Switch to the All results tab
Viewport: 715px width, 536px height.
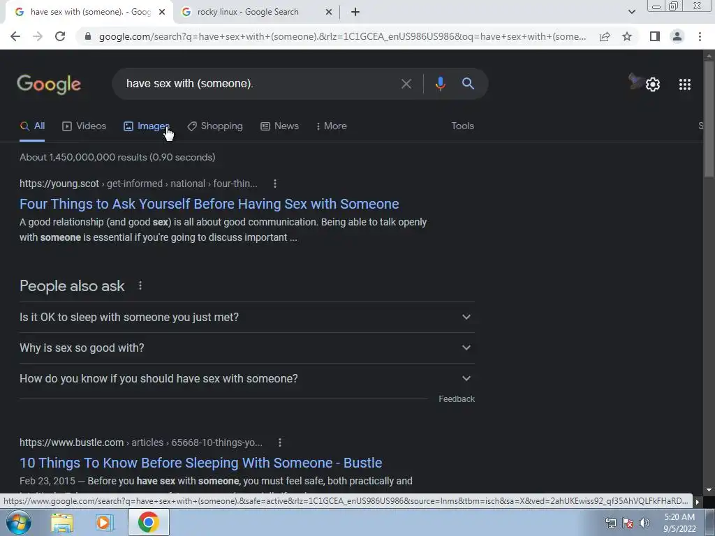pos(32,126)
